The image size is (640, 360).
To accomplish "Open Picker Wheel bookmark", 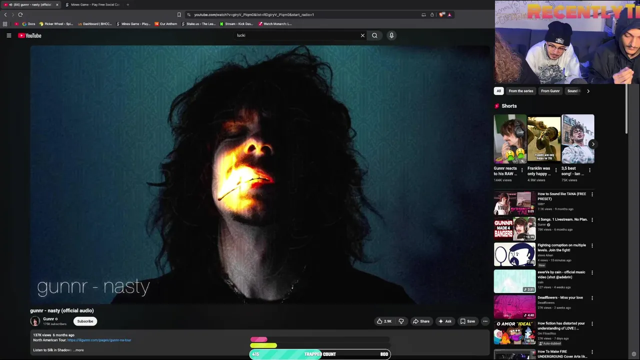I will tap(56, 24).
